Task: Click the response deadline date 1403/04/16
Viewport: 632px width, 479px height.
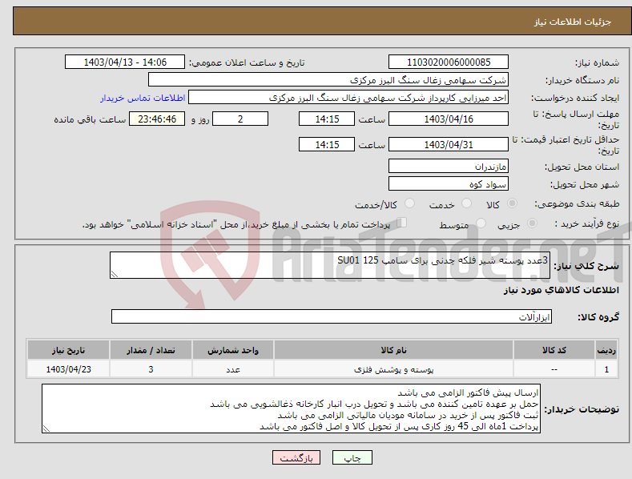Action: pyautogui.click(x=449, y=119)
